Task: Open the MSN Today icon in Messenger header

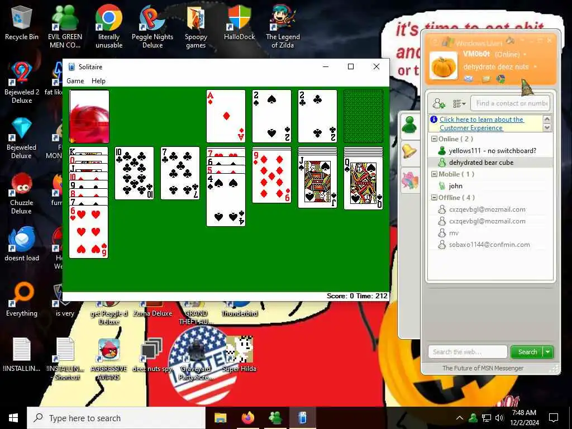Action: pyautogui.click(x=501, y=79)
